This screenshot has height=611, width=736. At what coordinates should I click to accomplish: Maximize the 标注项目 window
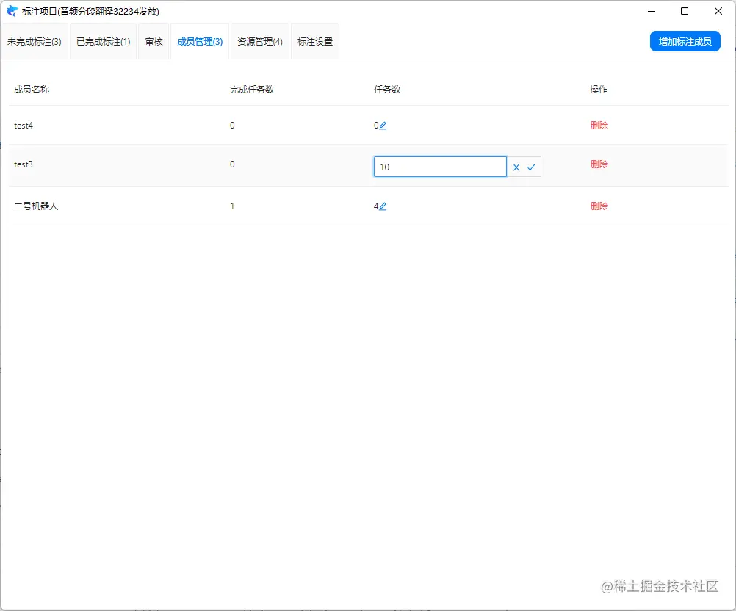685,11
